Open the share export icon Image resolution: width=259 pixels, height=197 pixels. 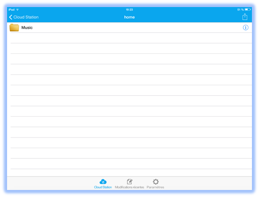(244, 17)
